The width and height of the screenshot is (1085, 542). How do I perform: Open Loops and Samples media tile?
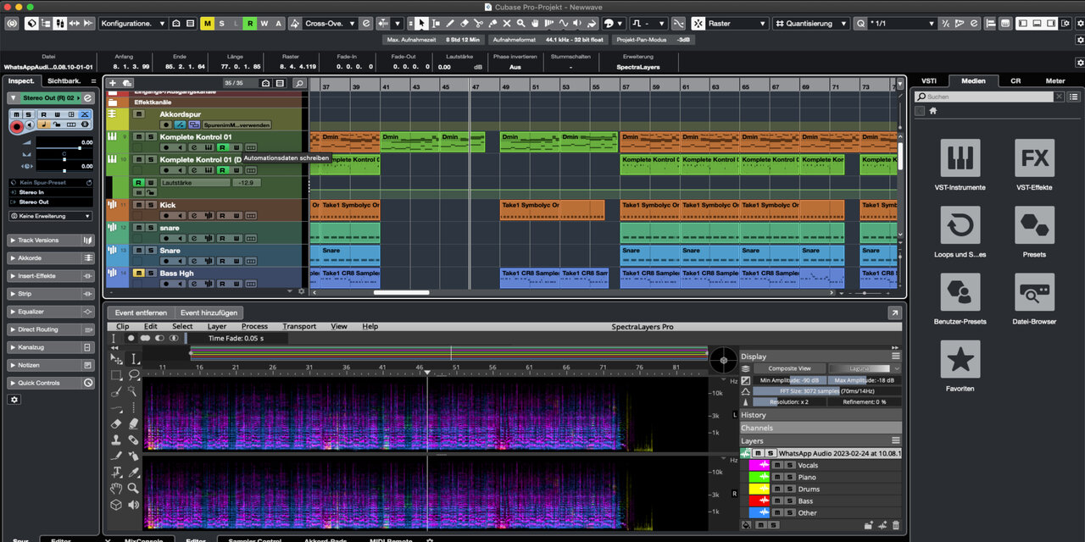coord(960,225)
